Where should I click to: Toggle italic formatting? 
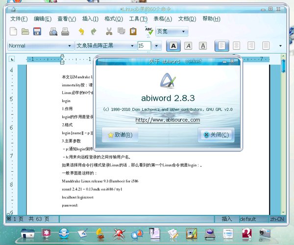tap(188, 45)
